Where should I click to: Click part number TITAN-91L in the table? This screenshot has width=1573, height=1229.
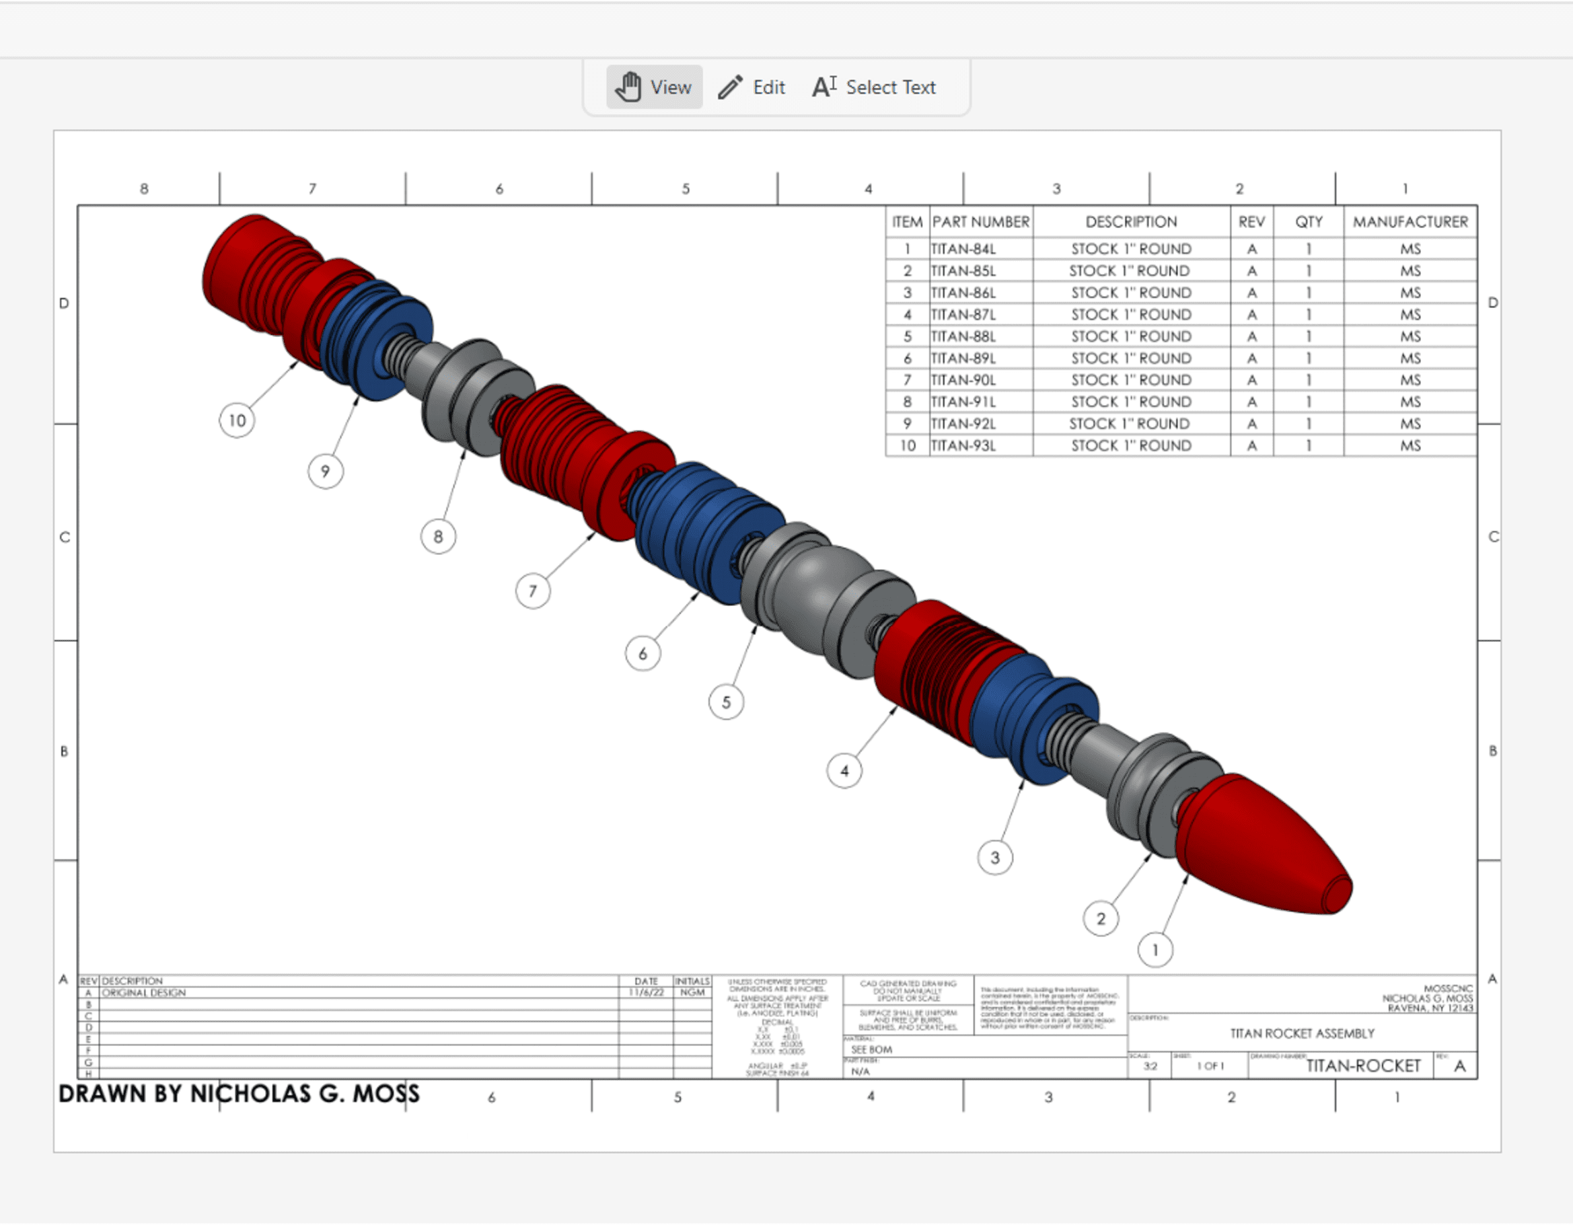(x=963, y=402)
